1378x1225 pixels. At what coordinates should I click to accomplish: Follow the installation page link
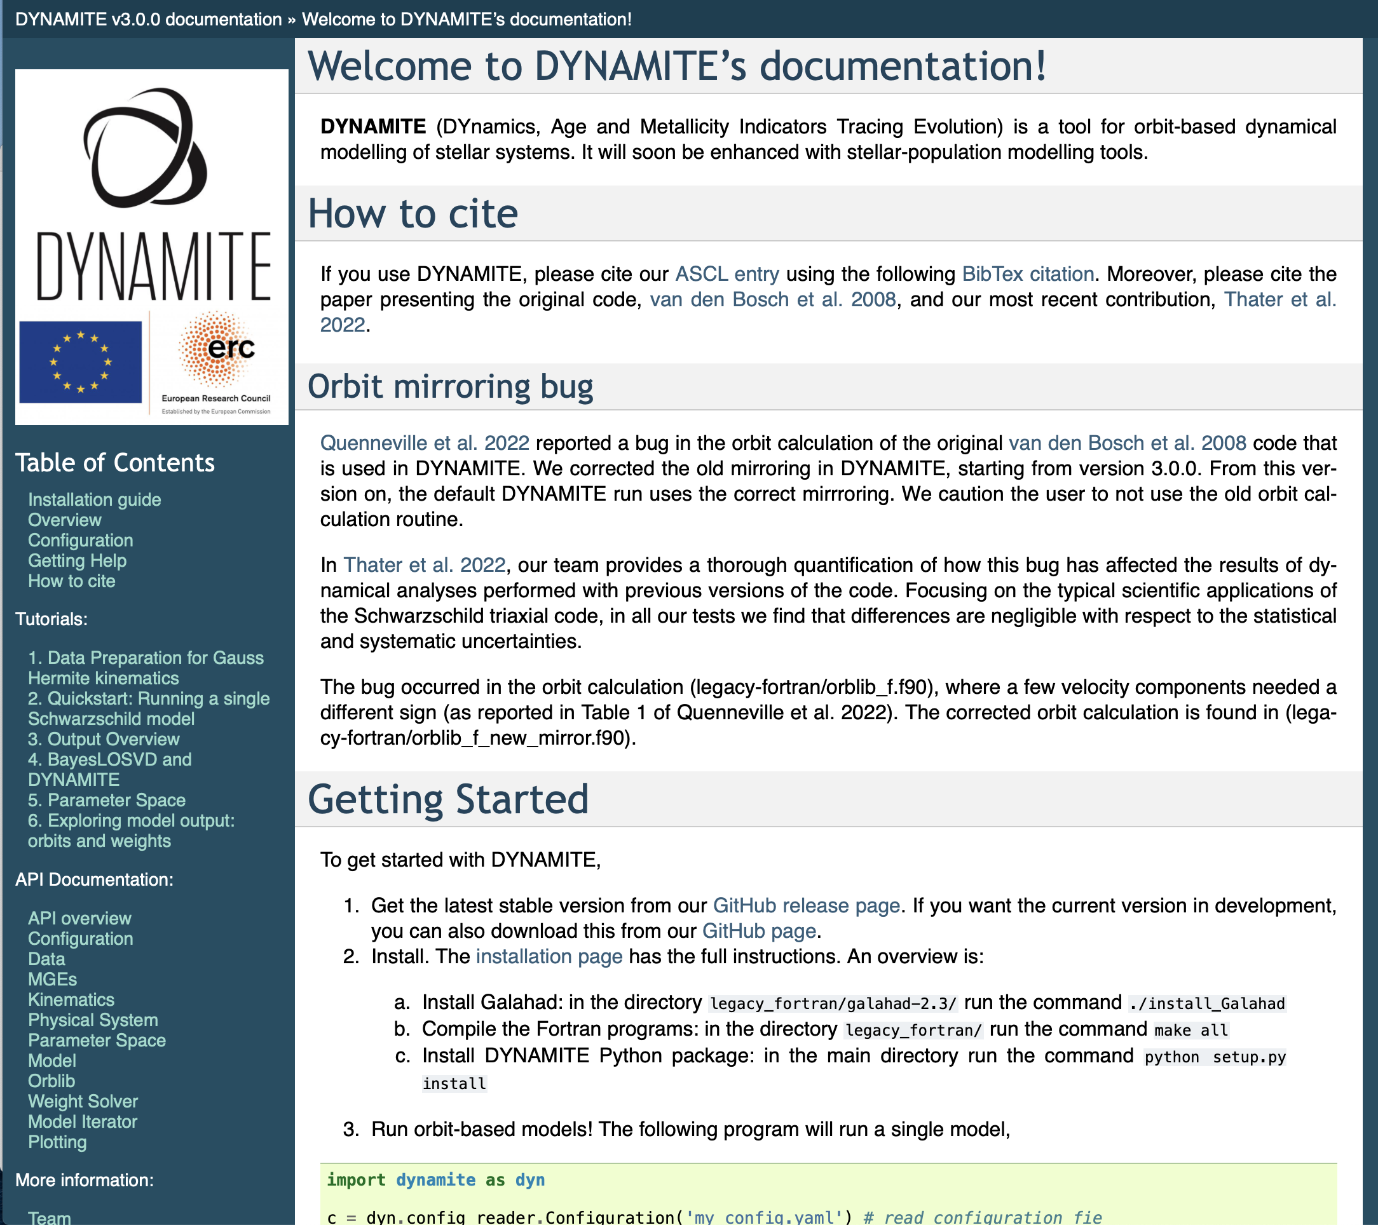point(549,956)
